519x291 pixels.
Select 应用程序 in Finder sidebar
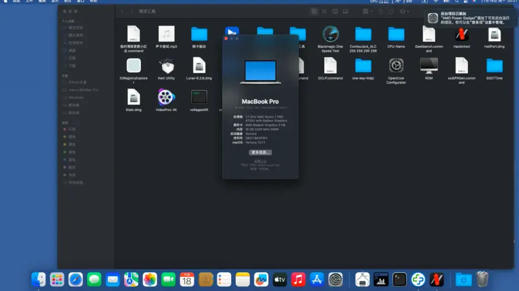tap(76, 43)
